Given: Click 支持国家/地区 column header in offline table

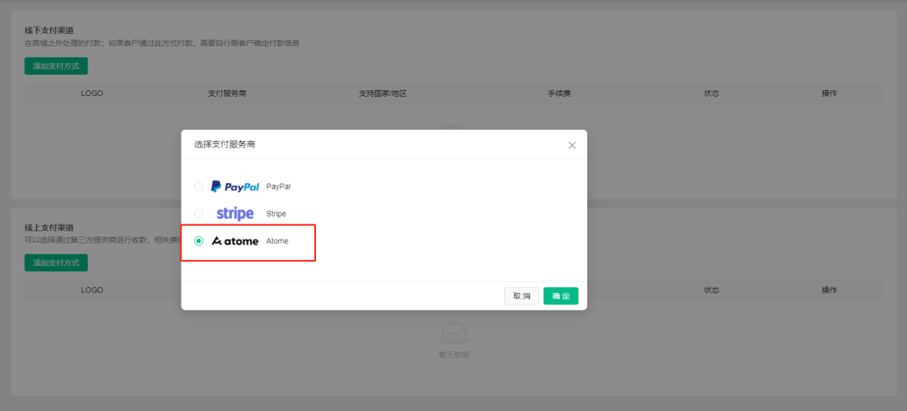Looking at the screenshot, I should click(382, 94).
